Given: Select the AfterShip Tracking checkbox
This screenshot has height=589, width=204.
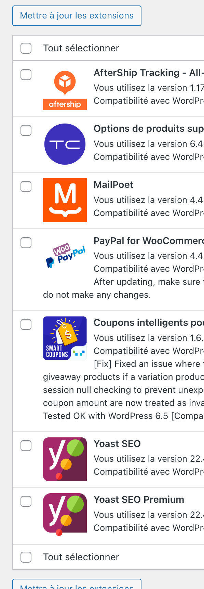Looking at the screenshot, I should 26,75.
